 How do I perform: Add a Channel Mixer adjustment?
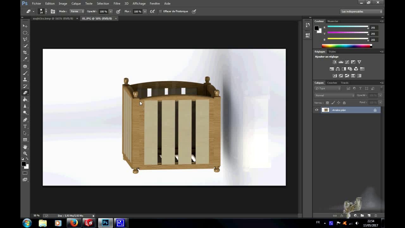click(356, 69)
